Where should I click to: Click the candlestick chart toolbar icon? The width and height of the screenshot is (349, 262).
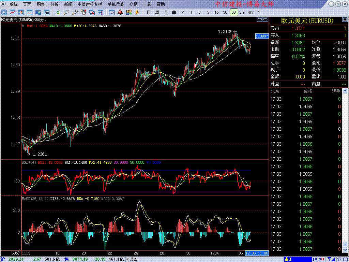tap(21, 12)
